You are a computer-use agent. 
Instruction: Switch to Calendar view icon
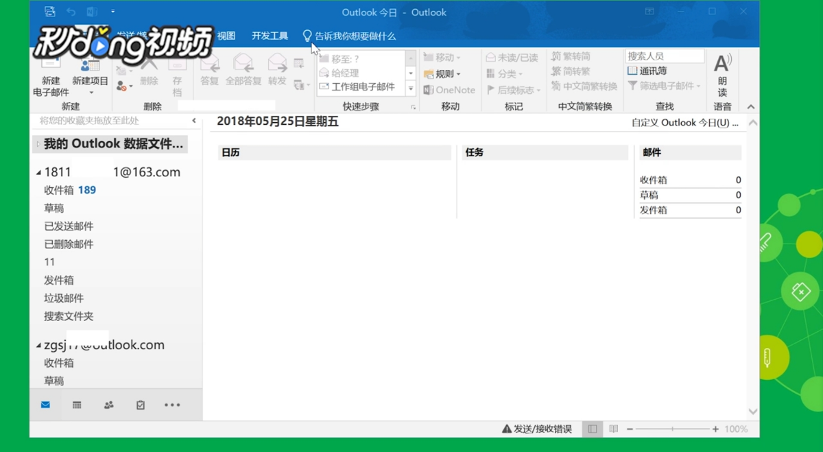pyautogui.click(x=77, y=405)
